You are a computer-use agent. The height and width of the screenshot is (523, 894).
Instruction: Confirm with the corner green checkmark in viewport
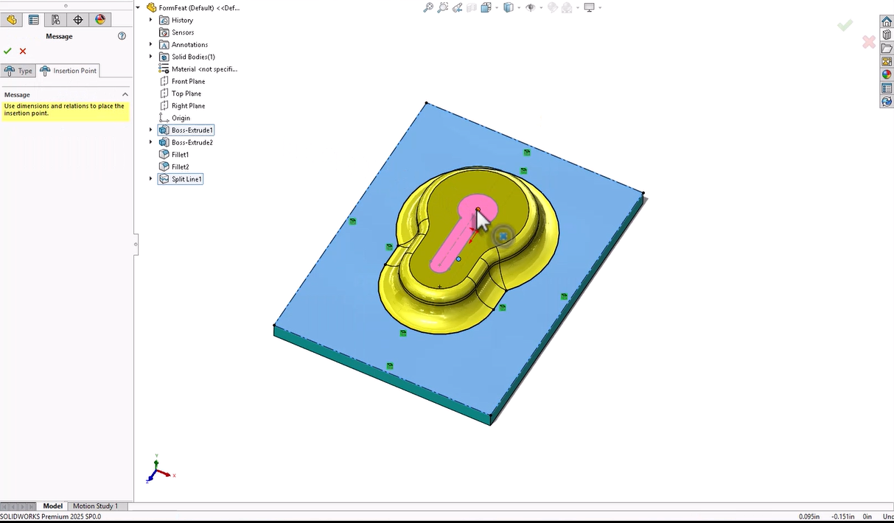pos(845,25)
